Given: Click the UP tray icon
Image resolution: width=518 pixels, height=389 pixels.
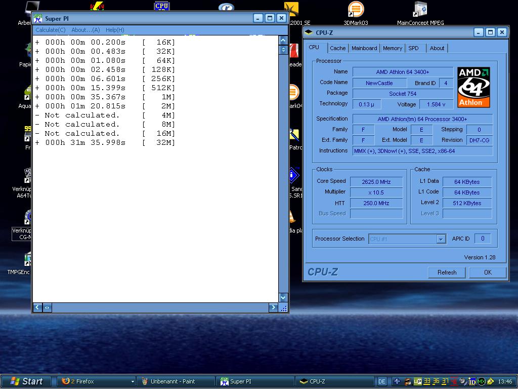Looking at the screenshot, I should click(x=417, y=381).
